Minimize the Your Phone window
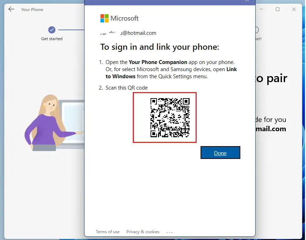The height and width of the screenshot is (240, 306). click(262, 9)
